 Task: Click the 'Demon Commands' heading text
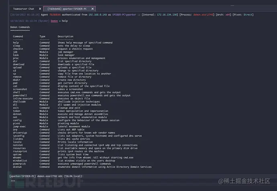(20, 27)
